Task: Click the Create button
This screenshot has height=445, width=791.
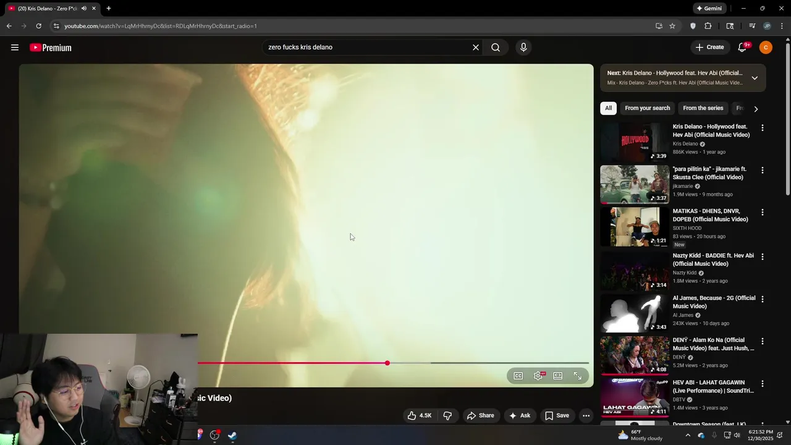Action: pos(709,48)
